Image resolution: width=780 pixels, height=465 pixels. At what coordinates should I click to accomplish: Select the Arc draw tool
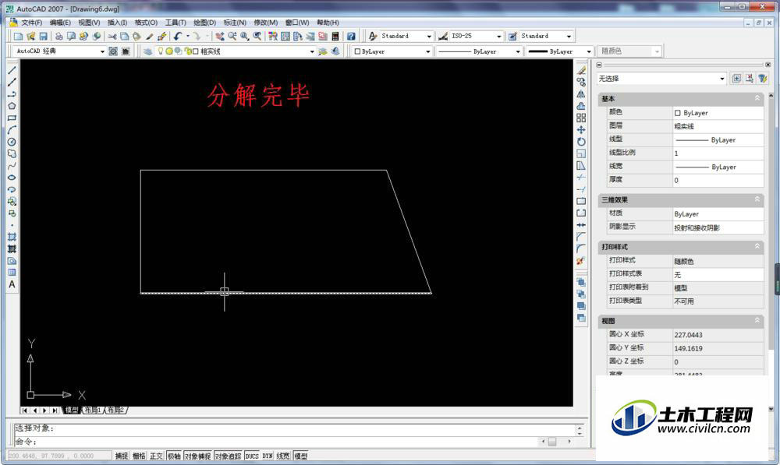pos(12,130)
